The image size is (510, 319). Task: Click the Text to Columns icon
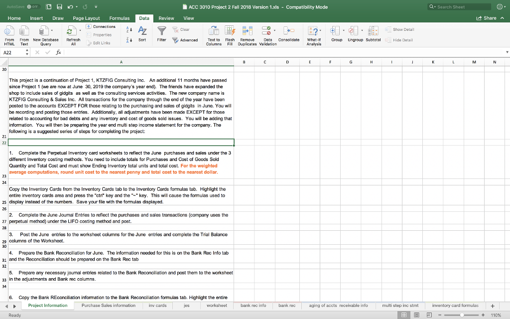click(214, 31)
